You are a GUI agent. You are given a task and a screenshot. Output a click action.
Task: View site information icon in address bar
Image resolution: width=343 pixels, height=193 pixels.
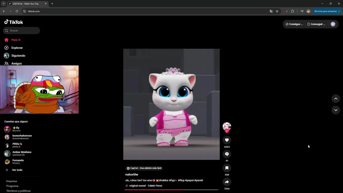pos(24,11)
